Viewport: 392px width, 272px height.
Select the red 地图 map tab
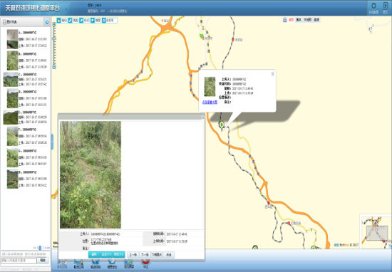291,20
